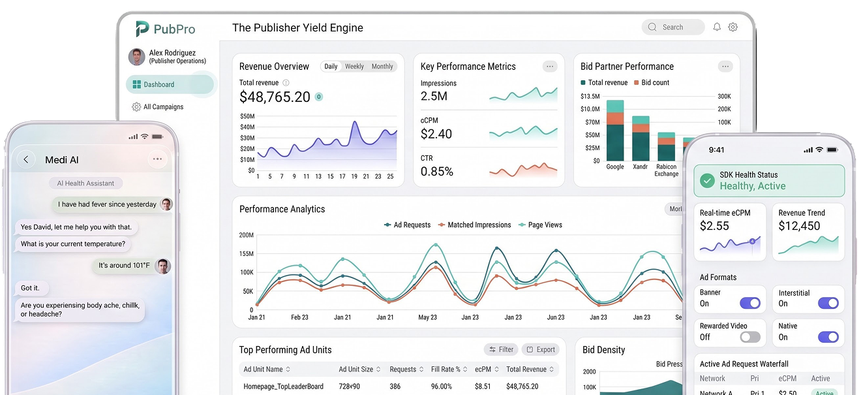Click the 96.00% fill rate cell
The height and width of the screenshot is (395, 861).
click(442, 387)
